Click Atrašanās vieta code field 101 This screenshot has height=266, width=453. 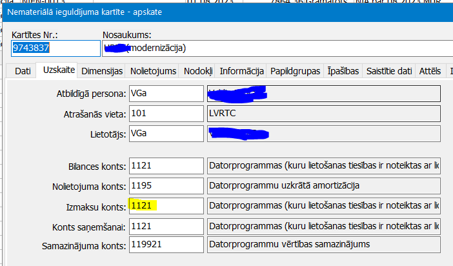[x=166, y=114]
